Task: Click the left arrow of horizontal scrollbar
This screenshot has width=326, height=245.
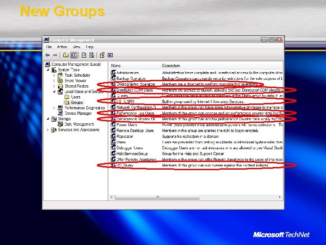Action: (112, 197)
